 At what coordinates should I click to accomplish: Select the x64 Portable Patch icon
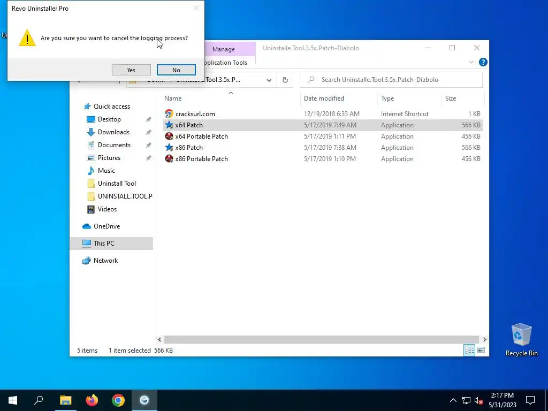pyautogui.click(x=169, y=136)
